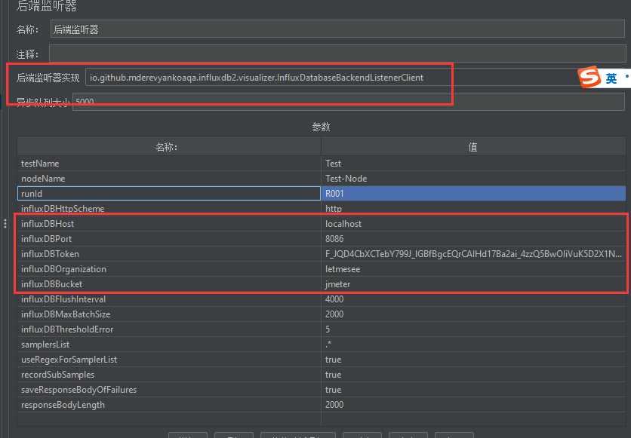Click the 注释 comment input field
The height and width of the screenshot is (438, 631).
337,54
